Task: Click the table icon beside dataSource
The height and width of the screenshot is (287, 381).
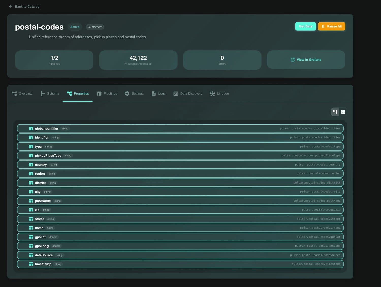Action: (x=31, y=255)
